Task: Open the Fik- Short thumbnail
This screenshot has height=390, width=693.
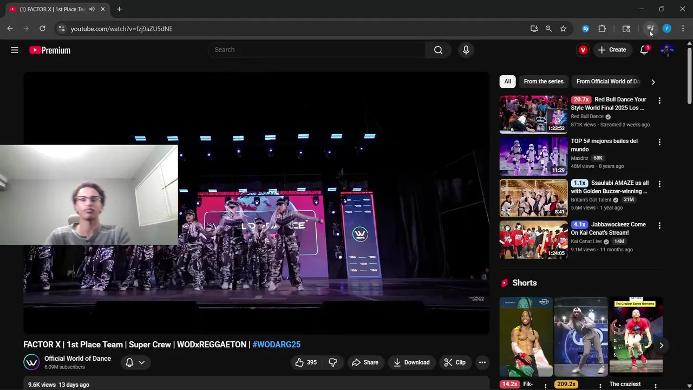Action: [x=526, y=336]
